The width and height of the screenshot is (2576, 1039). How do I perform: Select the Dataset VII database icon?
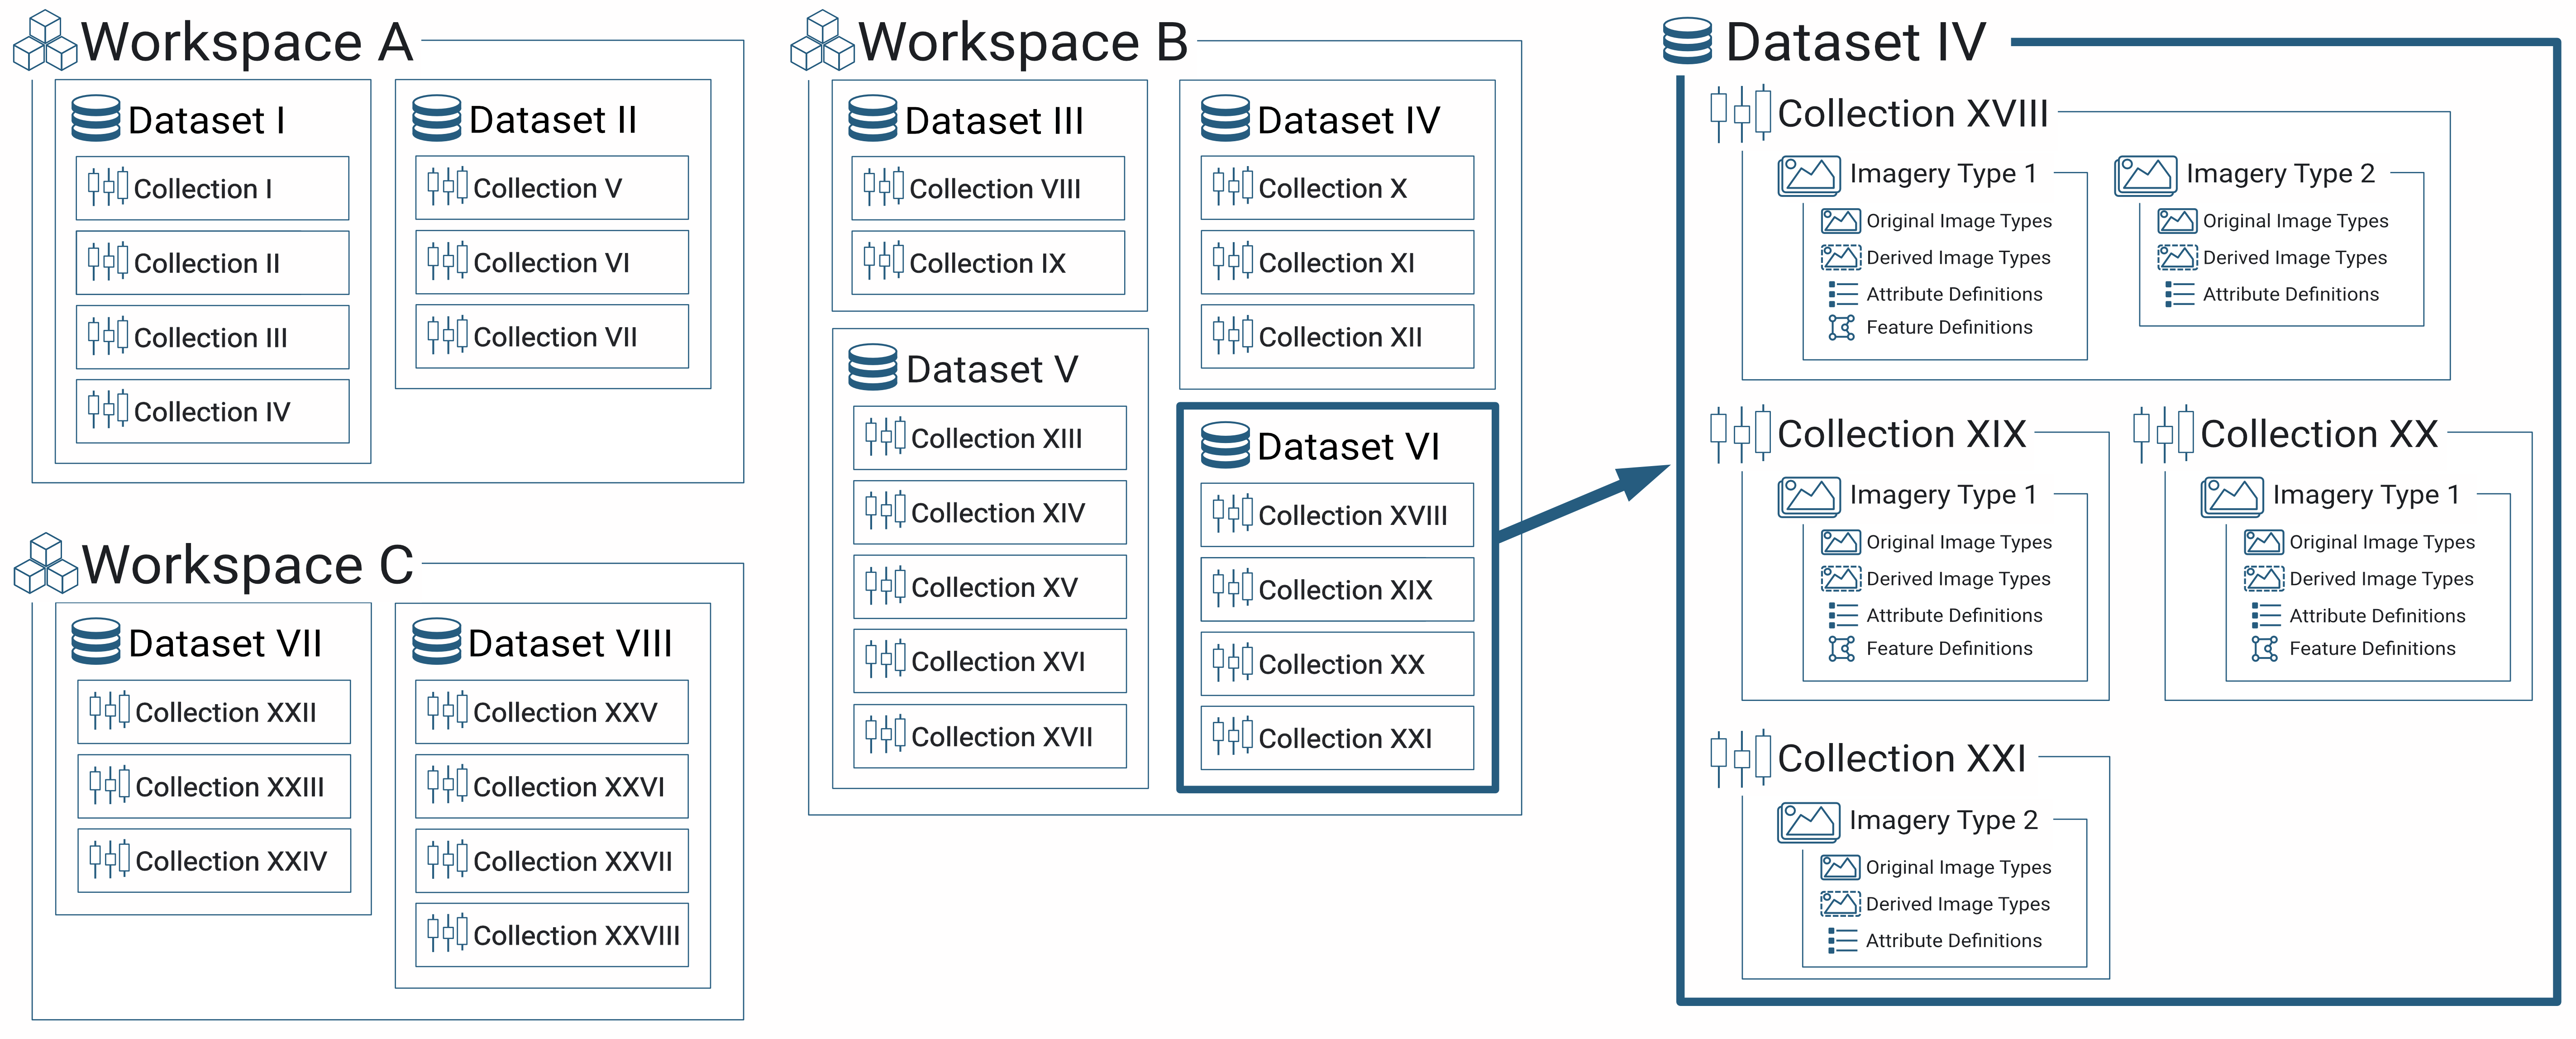click(x=96, y=641)
